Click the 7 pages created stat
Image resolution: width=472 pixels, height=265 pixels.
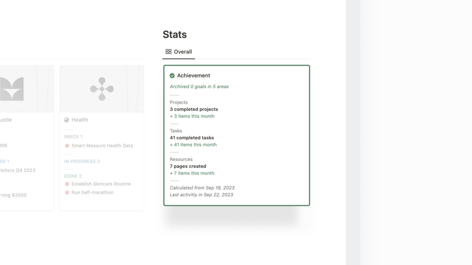188,166
